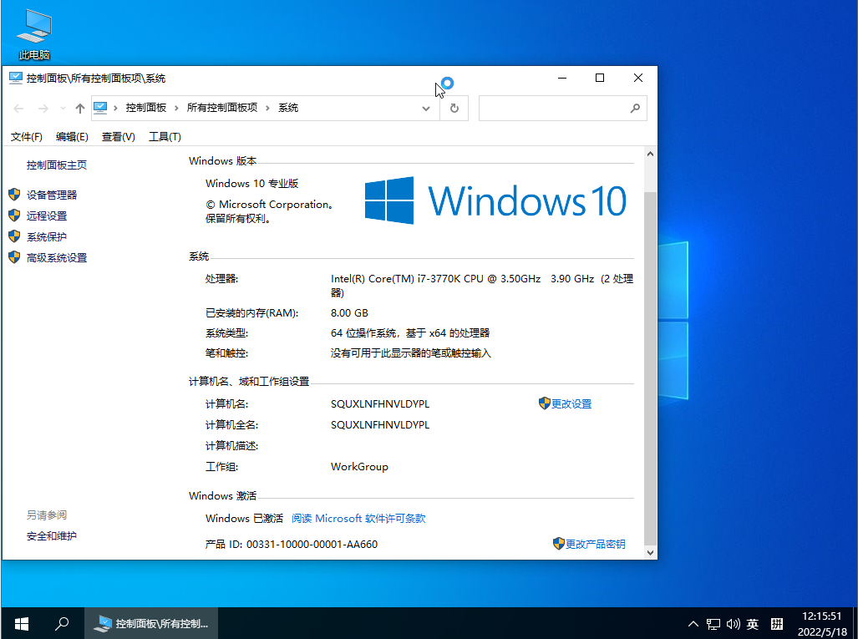This screenshot has width=858, height=639.
Task: Open recent locations dropdown arrow
Action: pyautogui.click(x=63, y=109)
